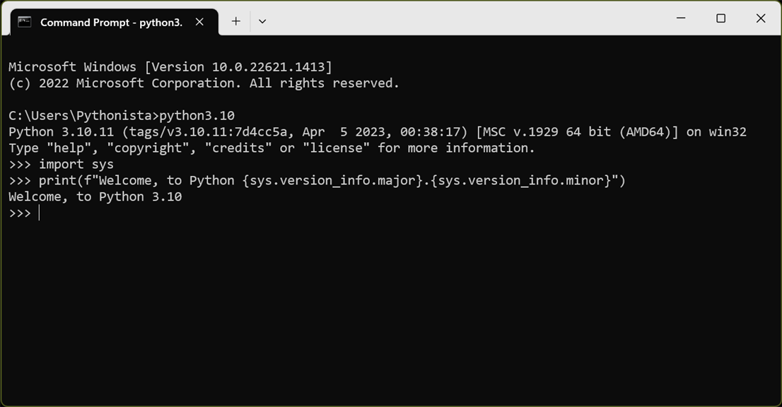Click the empty title bar area
The width and height of the screenshot is (782, 407).
coord(467,18)
